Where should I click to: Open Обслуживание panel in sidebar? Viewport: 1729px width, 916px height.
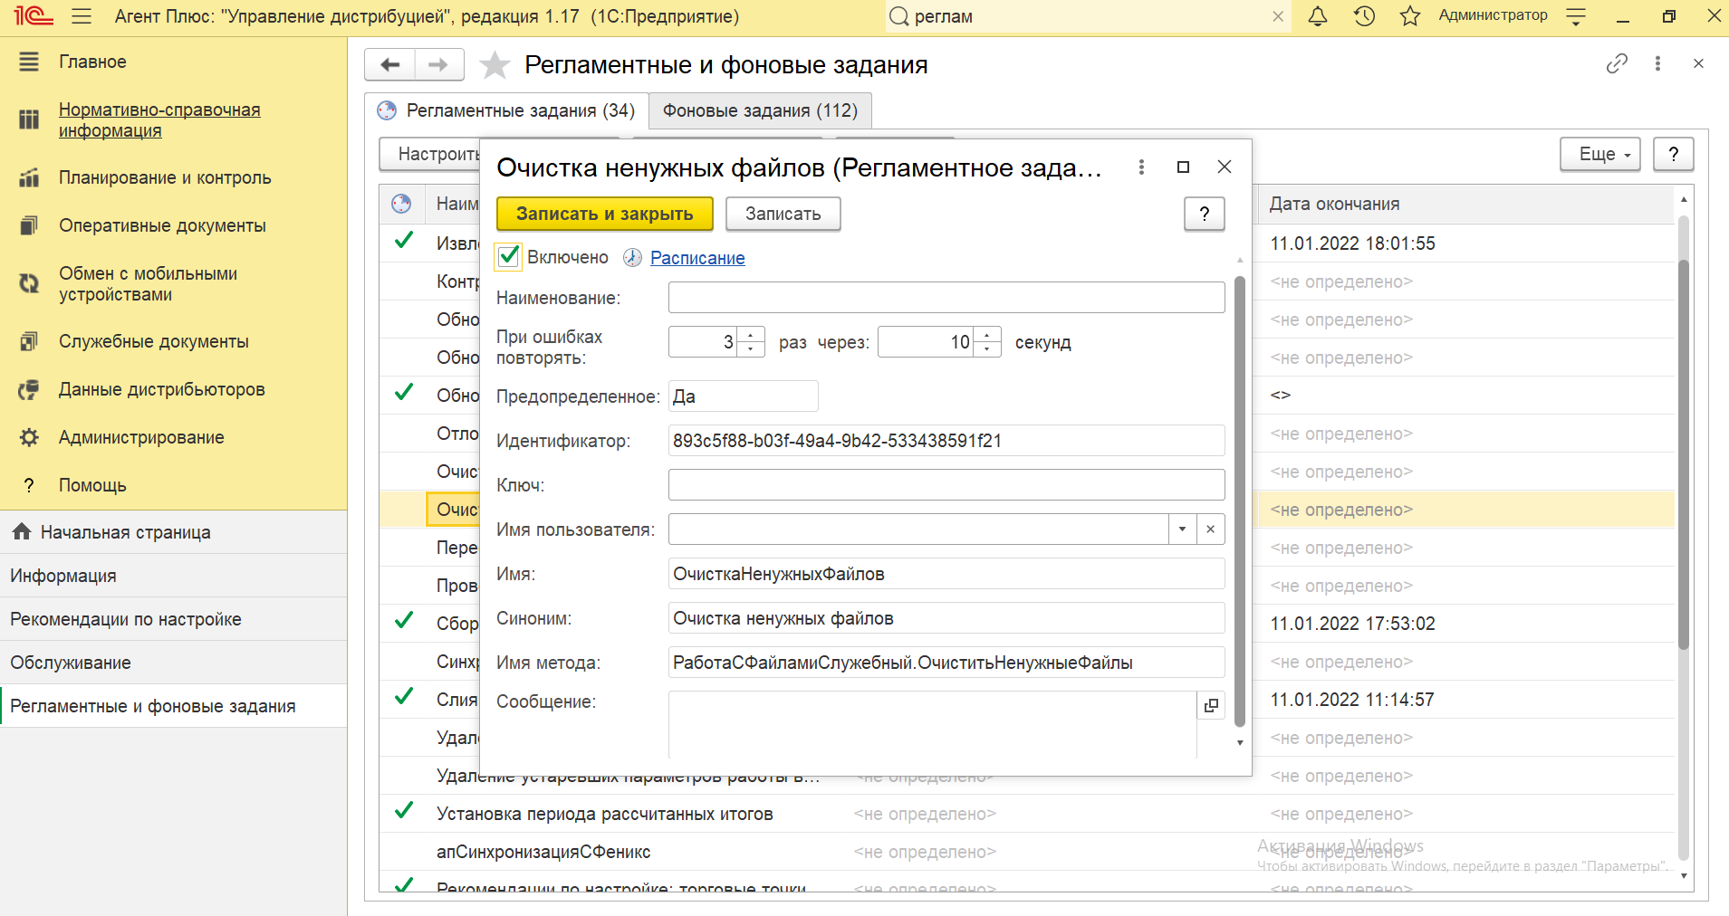coord(174,663)
